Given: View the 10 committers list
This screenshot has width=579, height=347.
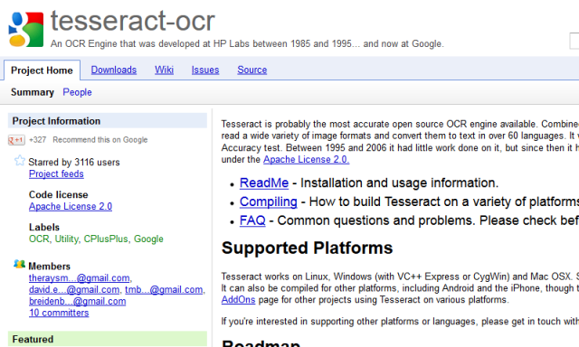Looking at the screenshot, I should pos(59,313).
